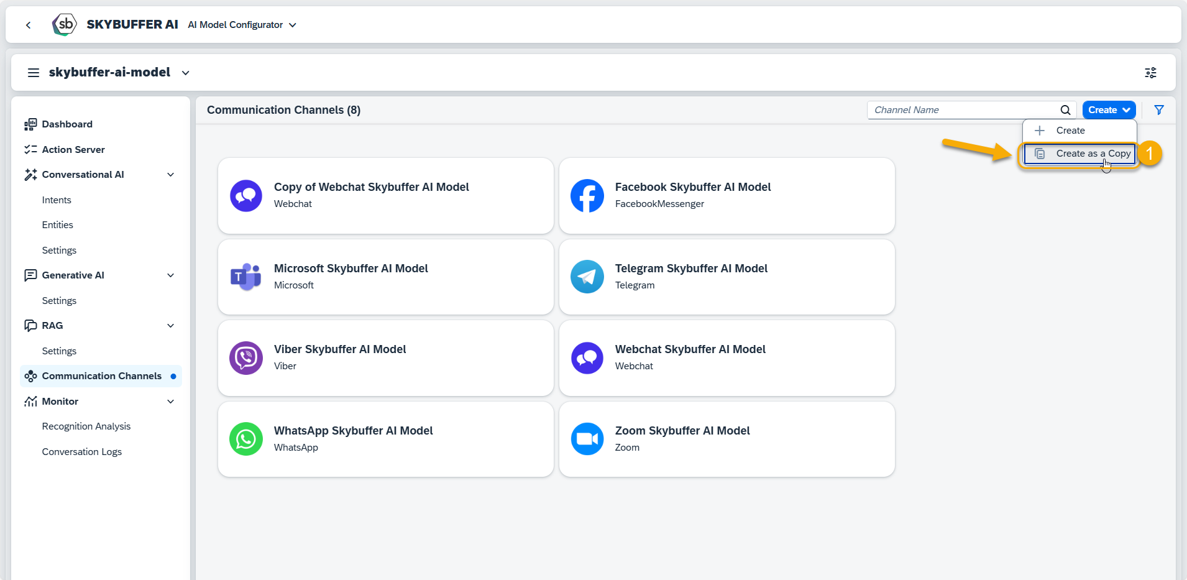Open Settings under Conversational AI

tap(59, 251)
